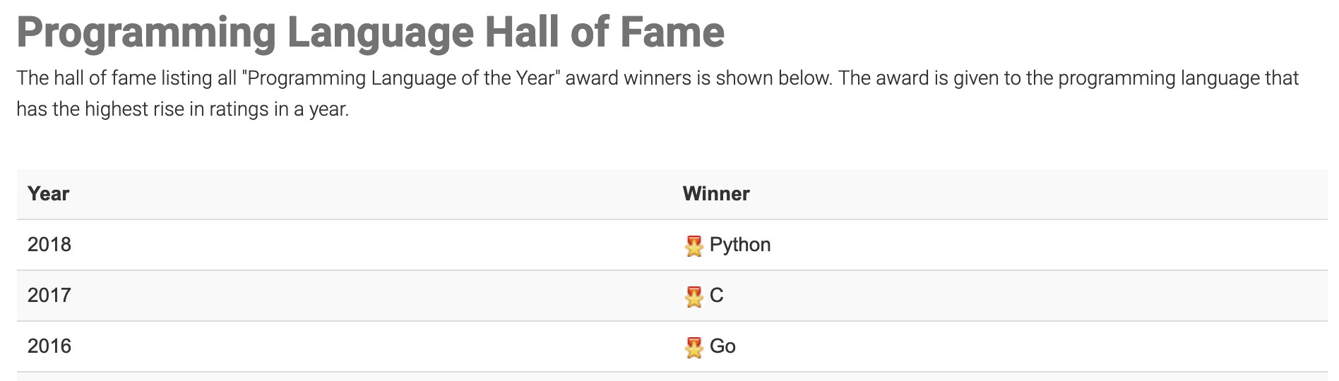Click the medal icon beside Python
Viewport: 1339px width, 381px height.
[694, 246]
